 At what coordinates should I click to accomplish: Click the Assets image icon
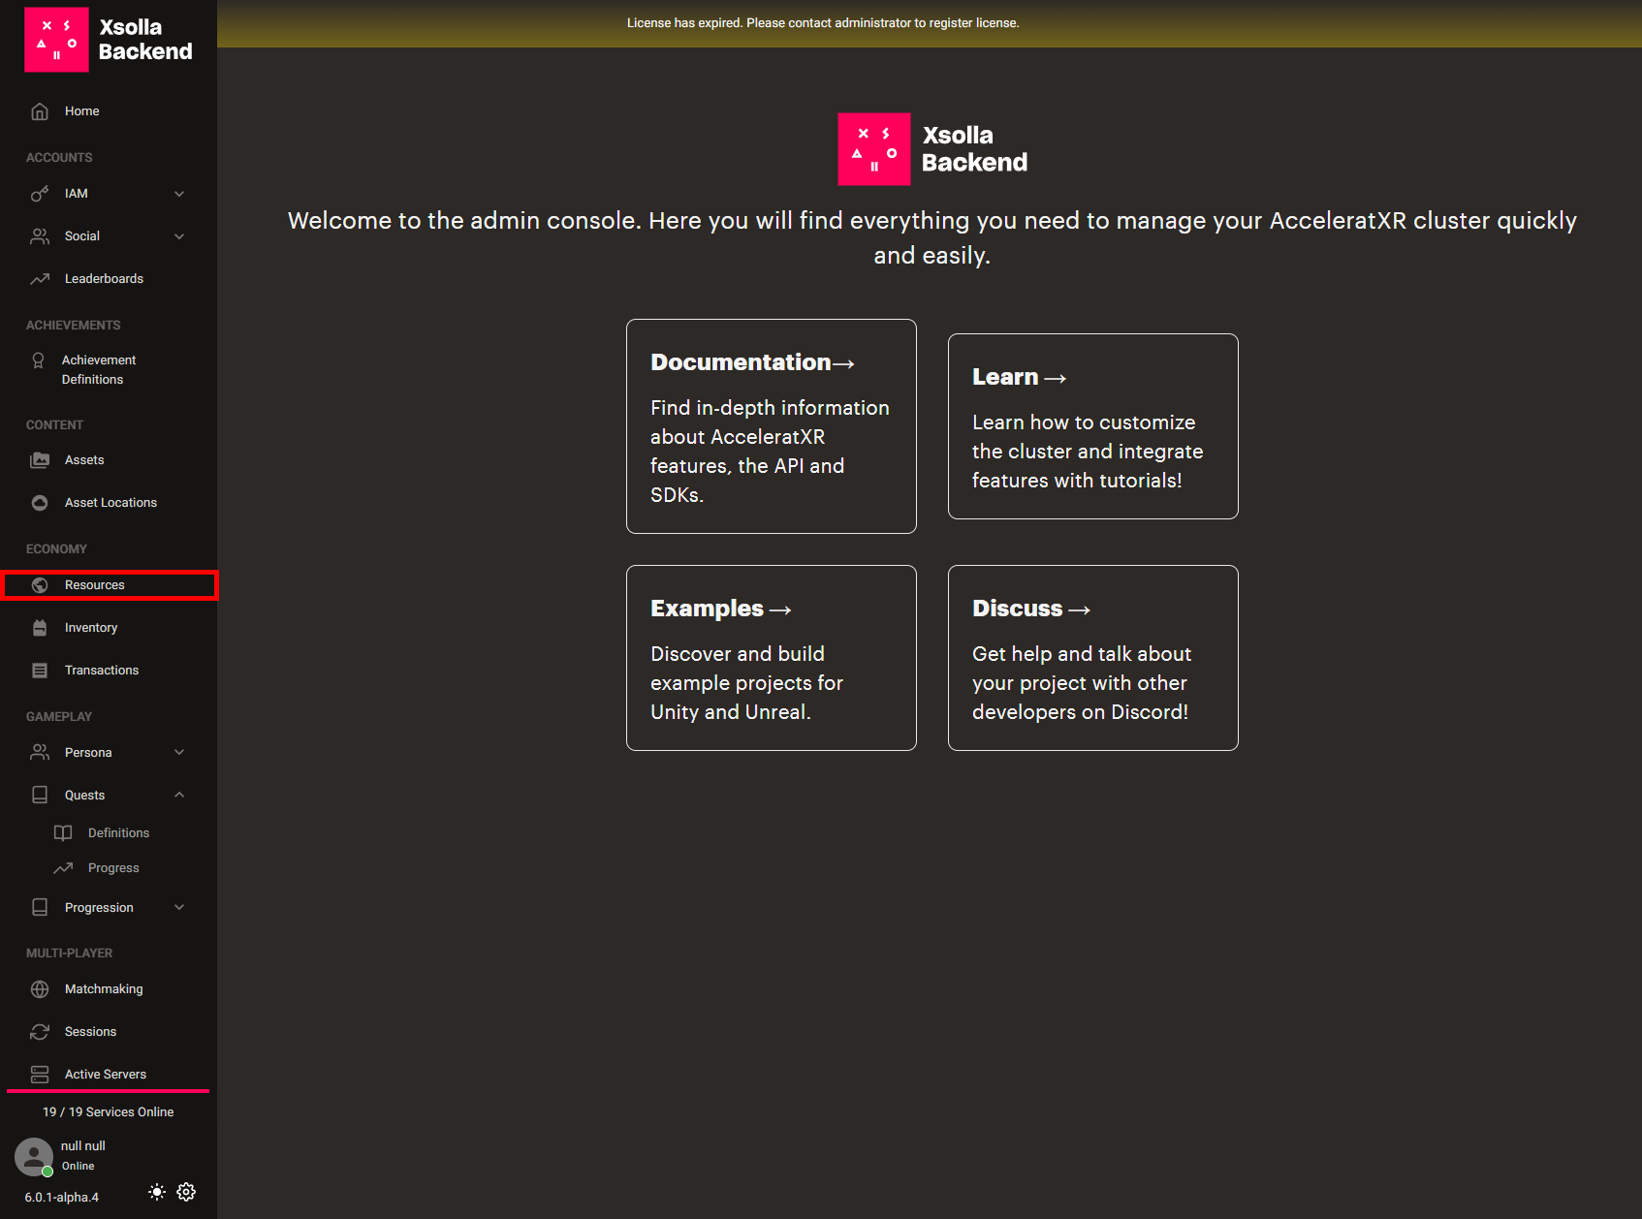[40, 460]
